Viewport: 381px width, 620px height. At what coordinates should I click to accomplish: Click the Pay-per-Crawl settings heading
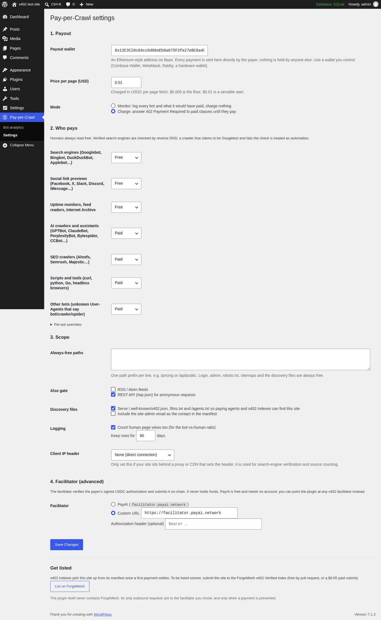[x=82, y=18]
